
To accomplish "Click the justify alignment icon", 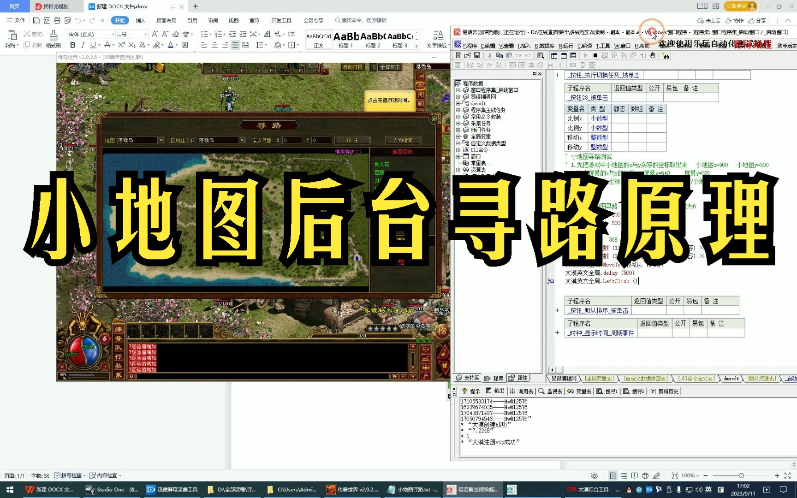I will click(x=235, y=45).
